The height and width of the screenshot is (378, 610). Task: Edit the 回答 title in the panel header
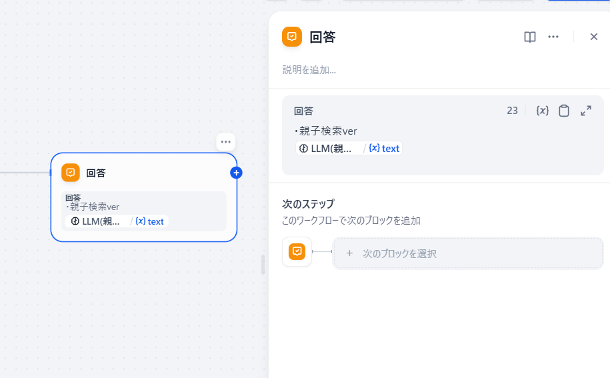coord(323,37)
